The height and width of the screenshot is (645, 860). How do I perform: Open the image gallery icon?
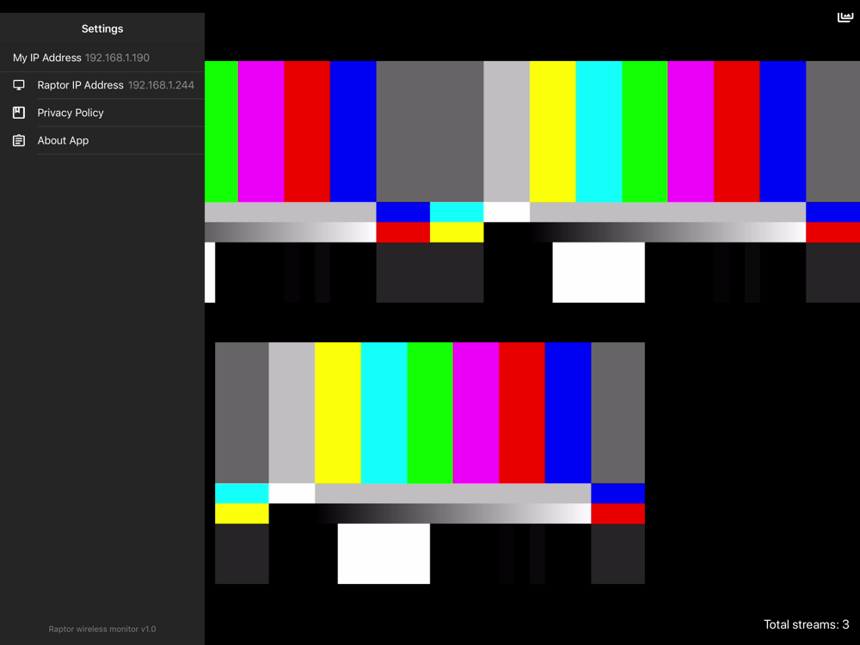click(845, 17)
